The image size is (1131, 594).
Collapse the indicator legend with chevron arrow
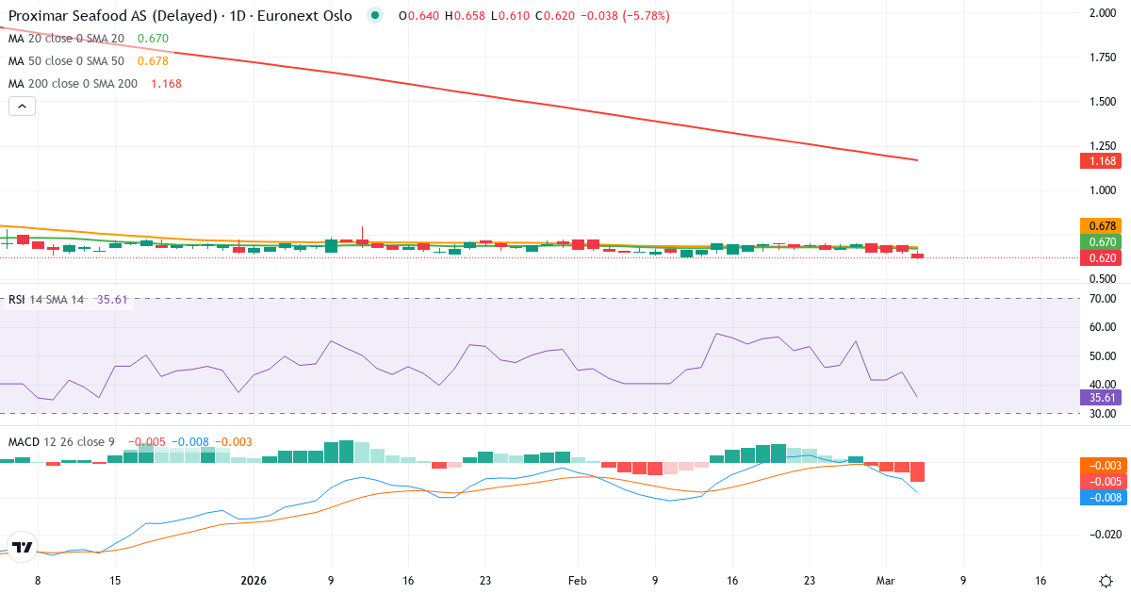[22, 106]
